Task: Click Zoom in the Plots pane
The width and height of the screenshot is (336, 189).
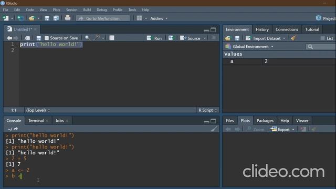Action: pyautogui.click(x=256, y=129)
